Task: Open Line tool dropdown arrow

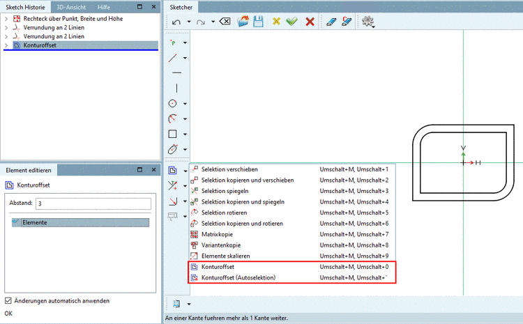Action: tap(185, 58)
